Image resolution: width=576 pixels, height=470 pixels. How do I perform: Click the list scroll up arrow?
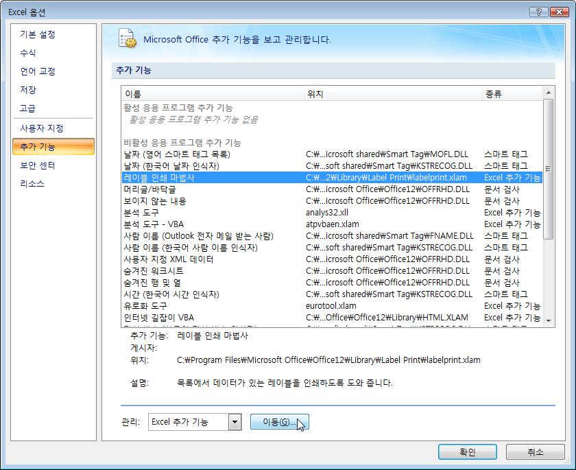click(549, 93)
